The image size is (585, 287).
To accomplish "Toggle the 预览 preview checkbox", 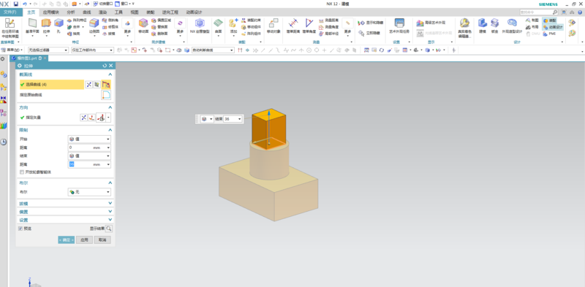I will tap(20, 229).
